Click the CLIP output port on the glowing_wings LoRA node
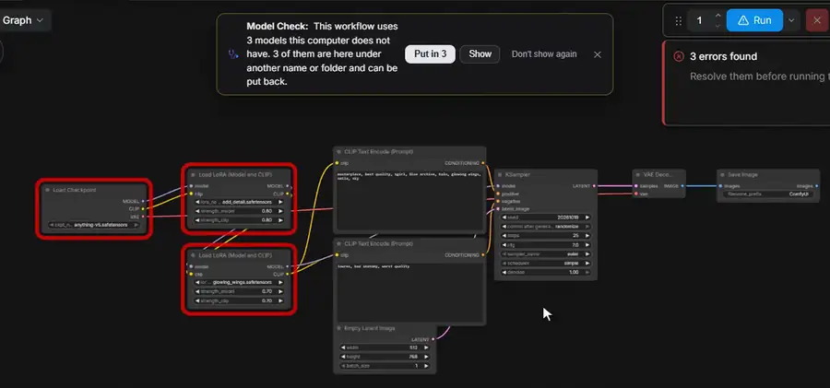Image resolution: width=830 pixels, height=388 pixels. pos(288,274)
